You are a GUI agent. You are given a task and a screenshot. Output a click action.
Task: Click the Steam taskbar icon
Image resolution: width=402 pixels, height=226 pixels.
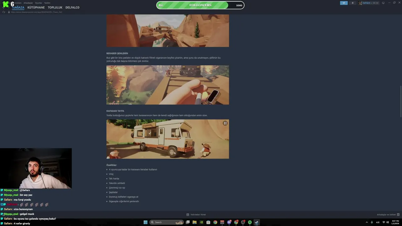coord(257,222)
